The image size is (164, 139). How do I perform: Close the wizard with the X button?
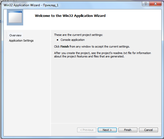pos(155,4)
